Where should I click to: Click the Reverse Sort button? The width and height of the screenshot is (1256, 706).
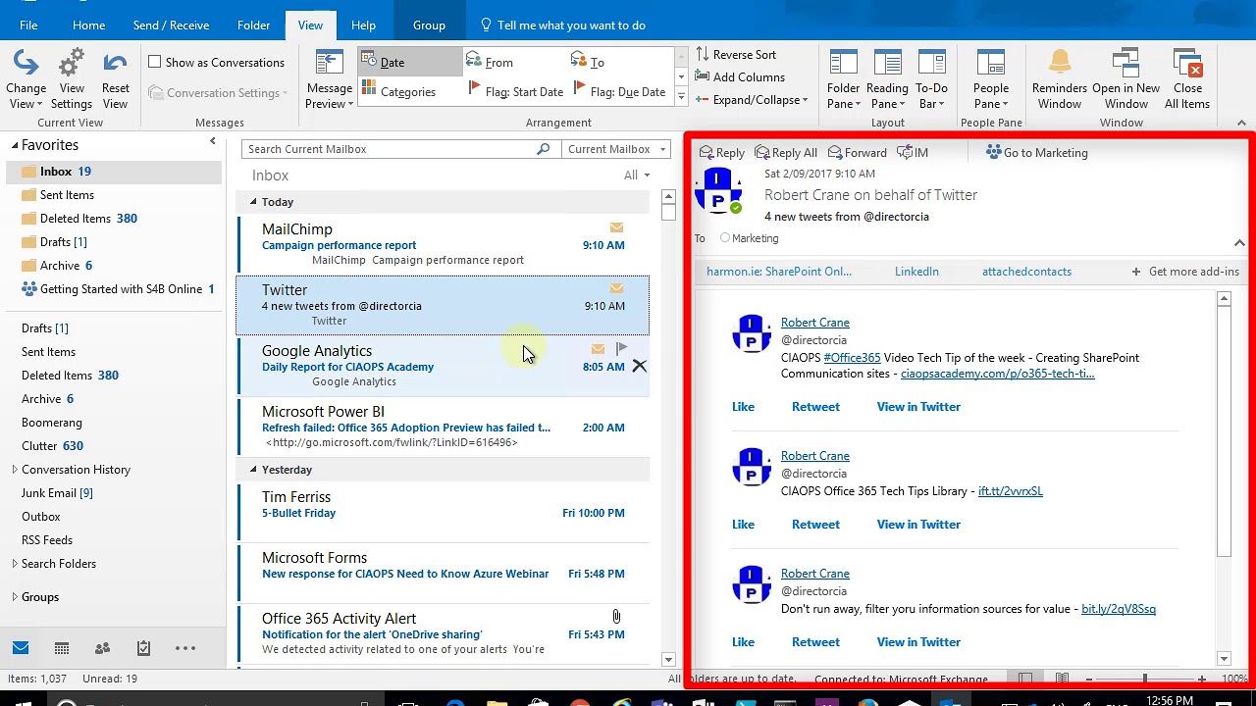[x=736, y=55]
